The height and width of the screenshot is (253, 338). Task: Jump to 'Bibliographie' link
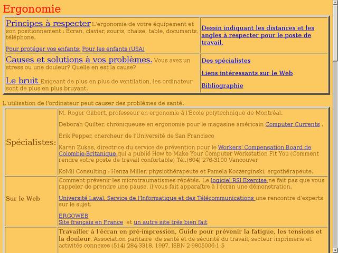(x=222, y=86)
